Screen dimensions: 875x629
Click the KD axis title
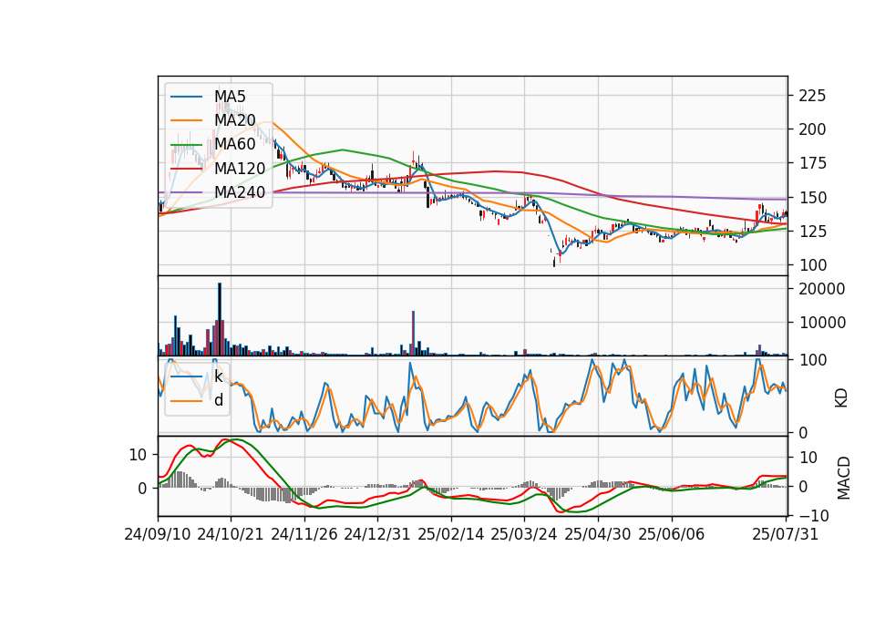(x=841, y=397)
